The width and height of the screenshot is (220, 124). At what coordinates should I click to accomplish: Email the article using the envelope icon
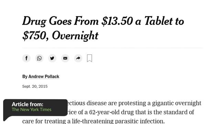[x=65, y=58]
